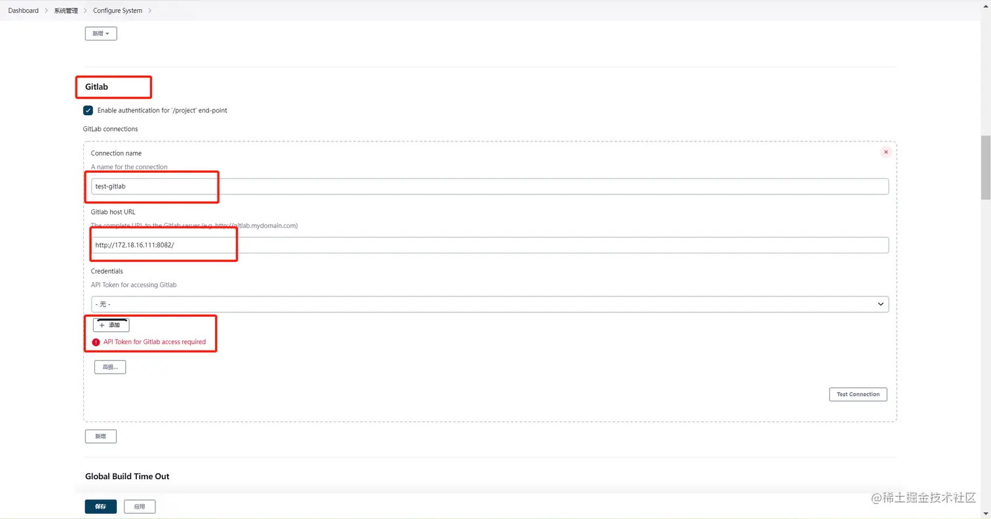Click the Gitlab section heading
Screen dimensions: 991x519
tap(96, 86)
